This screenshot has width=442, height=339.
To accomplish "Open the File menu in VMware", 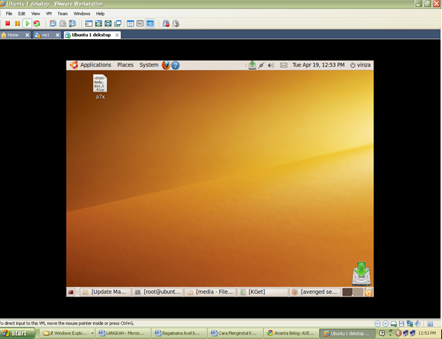I will pyautogui.click(x=9, y=14).
